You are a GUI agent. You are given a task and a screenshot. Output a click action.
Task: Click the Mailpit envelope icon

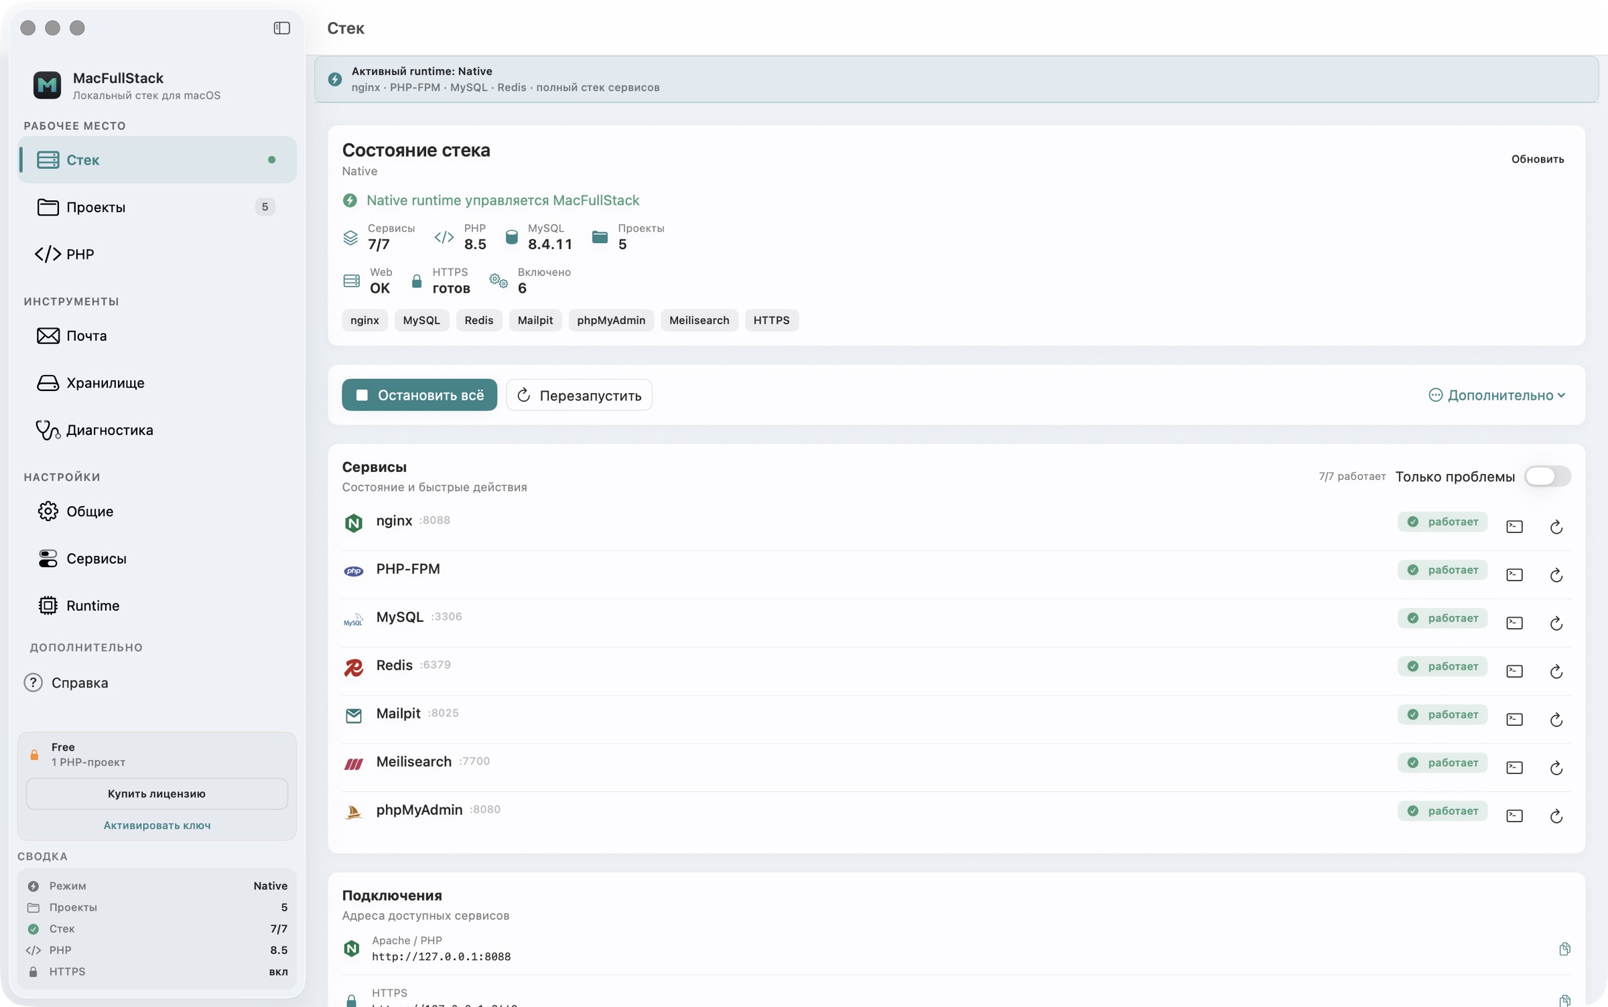[353, 716]
